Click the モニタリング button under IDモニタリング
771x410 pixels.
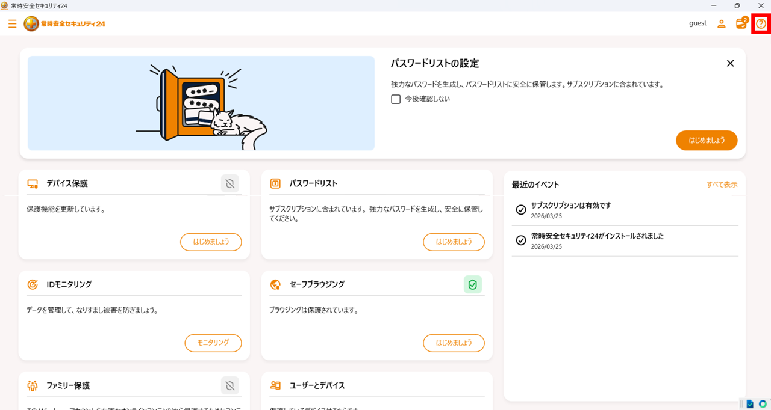213,343
